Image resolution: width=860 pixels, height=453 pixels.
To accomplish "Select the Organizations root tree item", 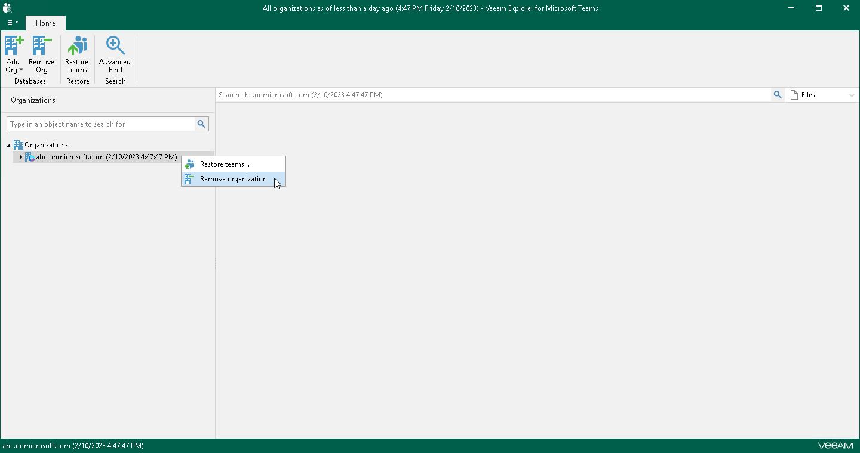I will click(x=46, y=145).
